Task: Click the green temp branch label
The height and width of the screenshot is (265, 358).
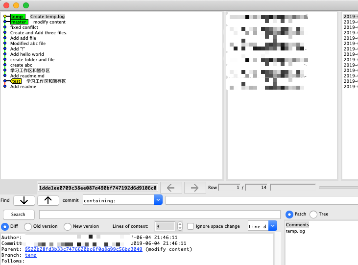Action: (x=18, y=17)
